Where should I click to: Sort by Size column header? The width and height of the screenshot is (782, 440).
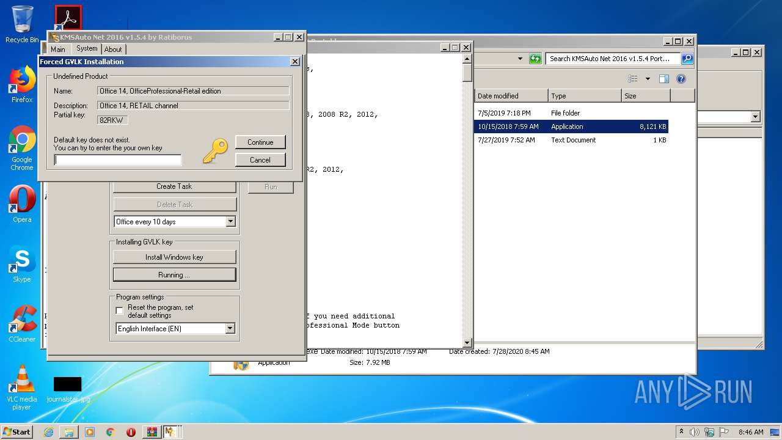[646, 96]
